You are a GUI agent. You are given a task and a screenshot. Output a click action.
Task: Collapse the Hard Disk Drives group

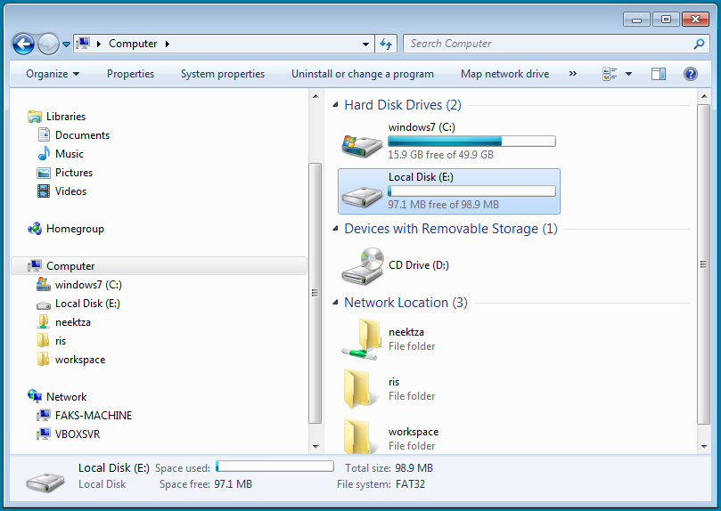(335, 105)
